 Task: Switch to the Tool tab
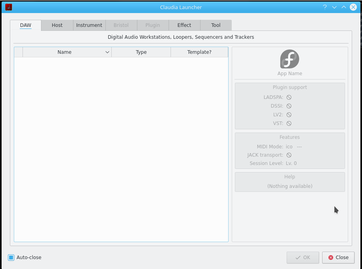click(x=216, y=25)
